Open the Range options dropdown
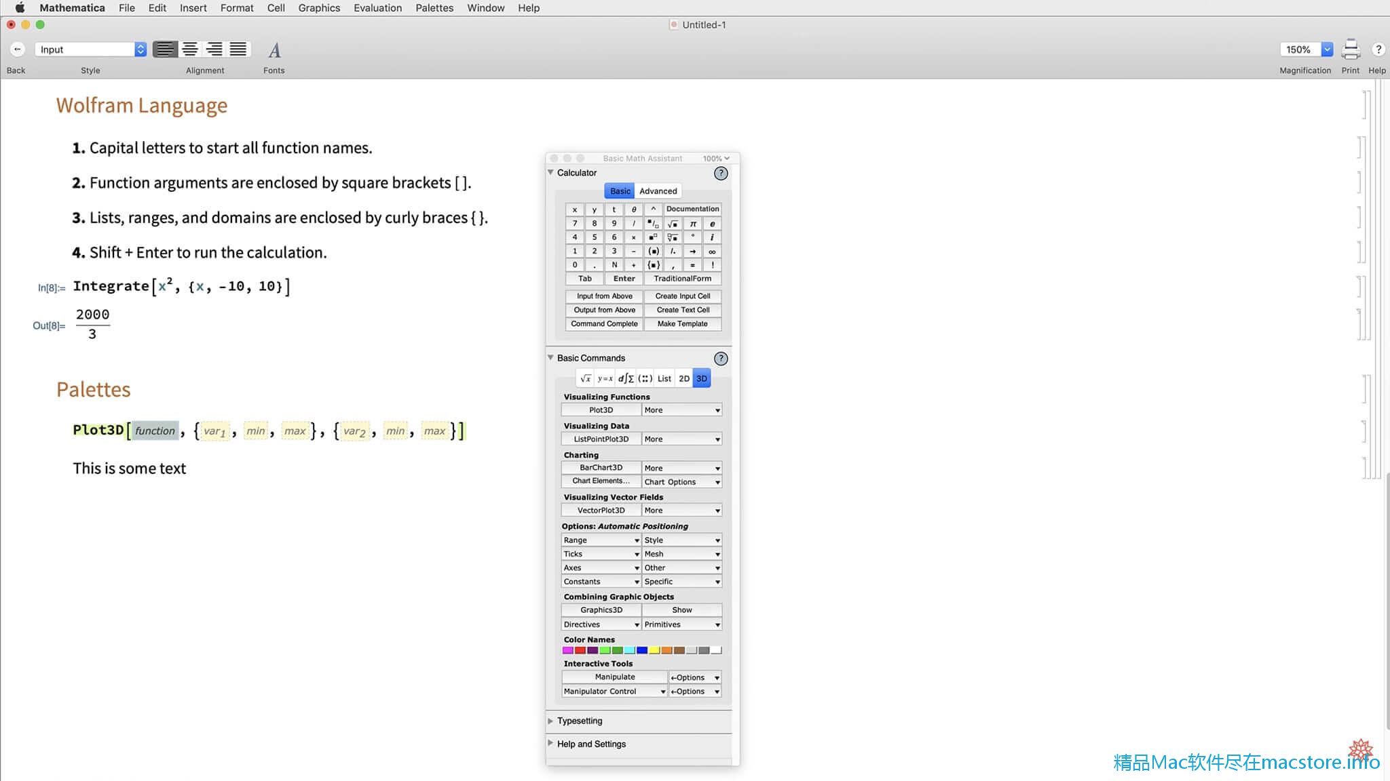This screenshot has height=781, width=1390. [x=601, y=540]
